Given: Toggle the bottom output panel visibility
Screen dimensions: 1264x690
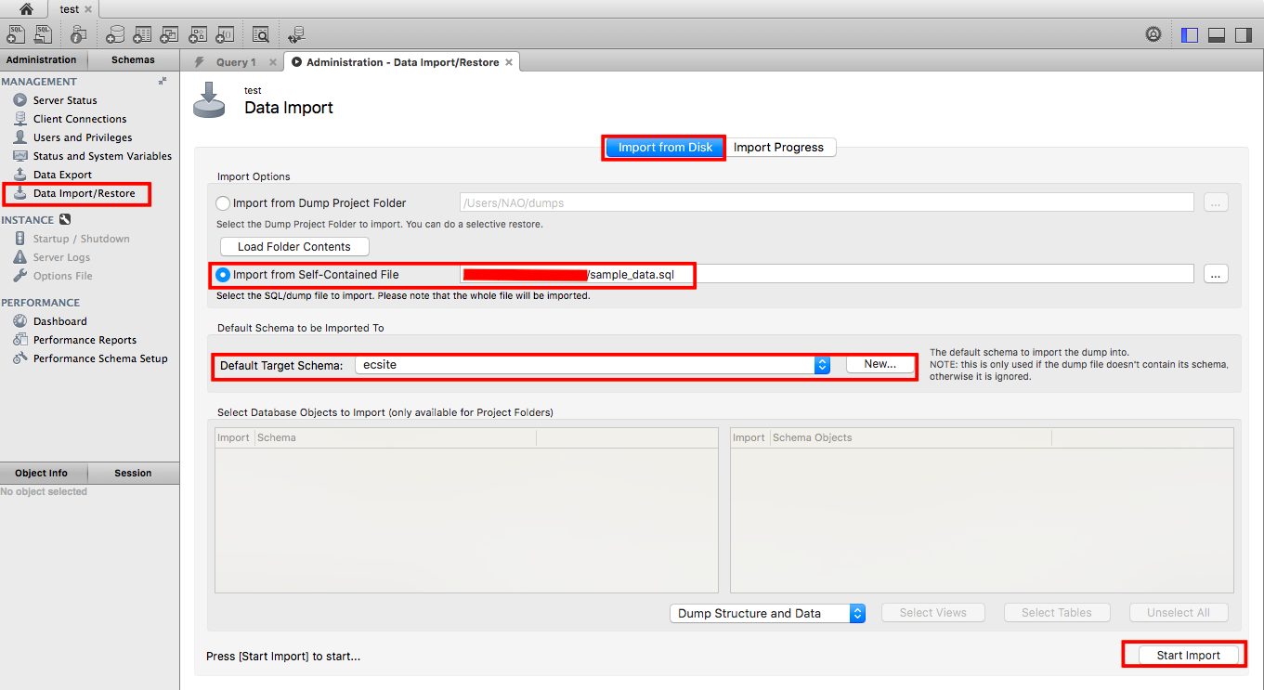Looking at the screenshot, I should [x=1217, y=35].
